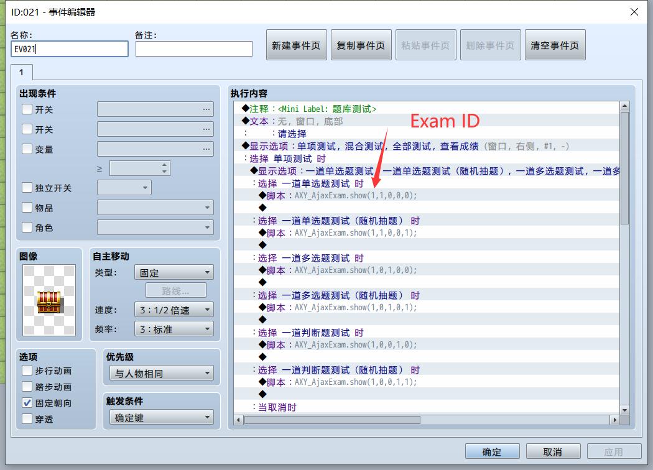This screenshot has height=470, width=653.
Task: Enable the 物品 condition checkbox
Action: 27,207
